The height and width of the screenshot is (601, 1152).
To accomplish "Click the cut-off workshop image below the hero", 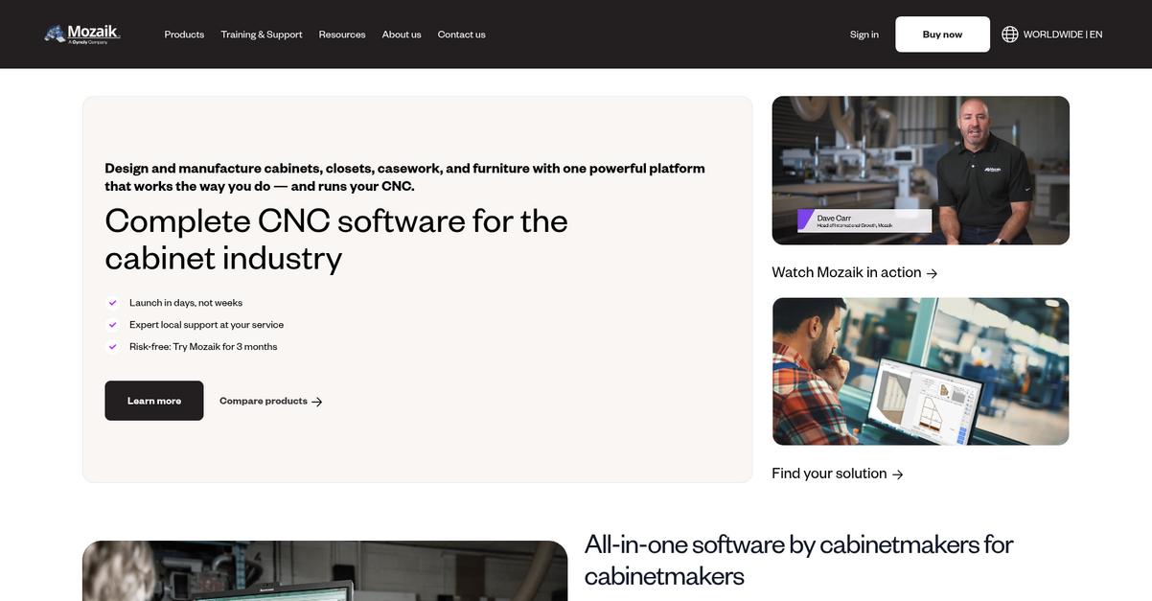I will [x=325, y=571].
